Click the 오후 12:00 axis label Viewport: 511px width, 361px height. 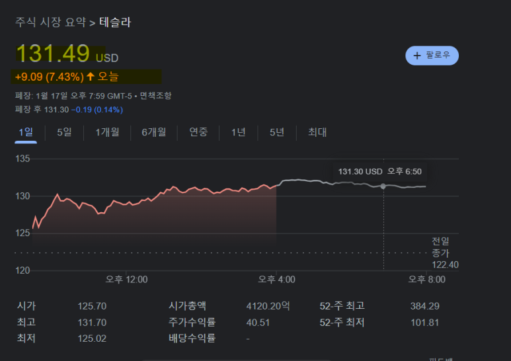tap(126, 280)
